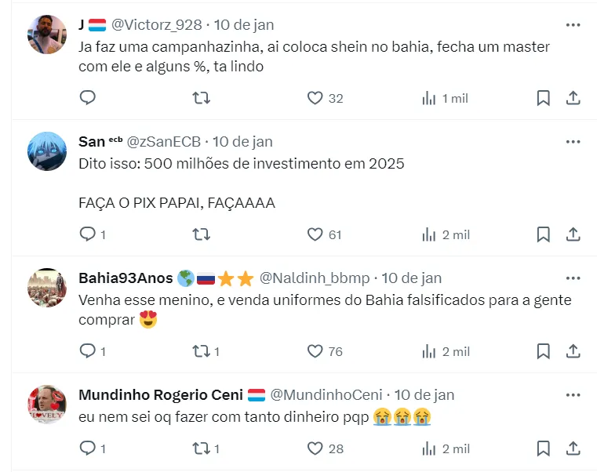Open the Mundinho Rogerio Ceni profile name
The width and height of the screenshot is (597, 472).
tap(161, 394)
